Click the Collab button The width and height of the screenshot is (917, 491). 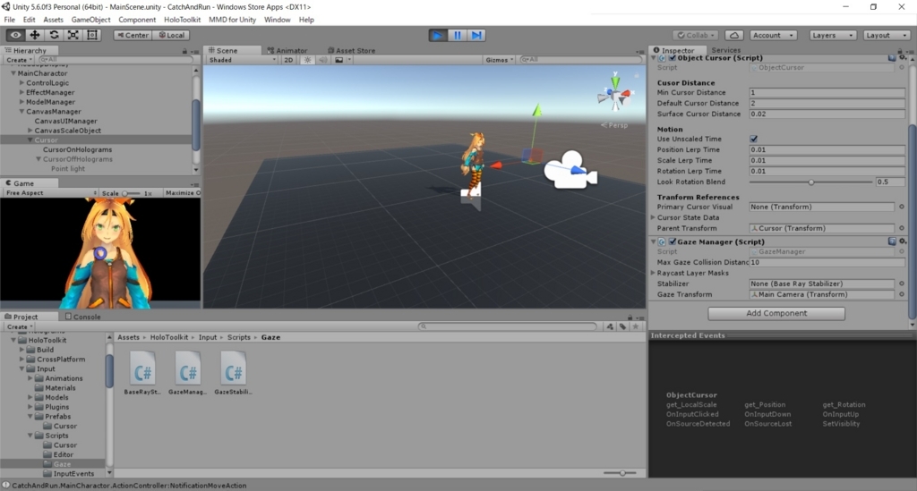point(696,35)
